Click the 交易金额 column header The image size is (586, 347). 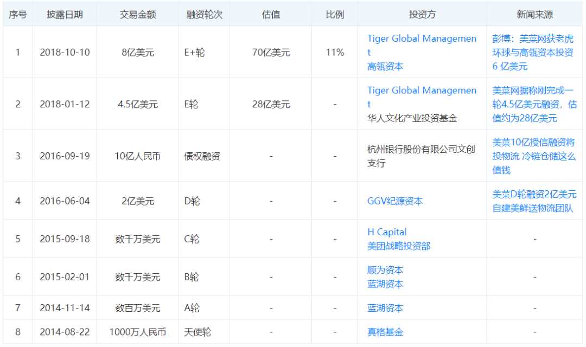(x=137, y=15)
